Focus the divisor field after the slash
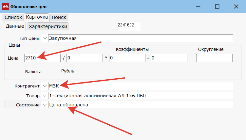Screen dimensions: 246x140 85,58
